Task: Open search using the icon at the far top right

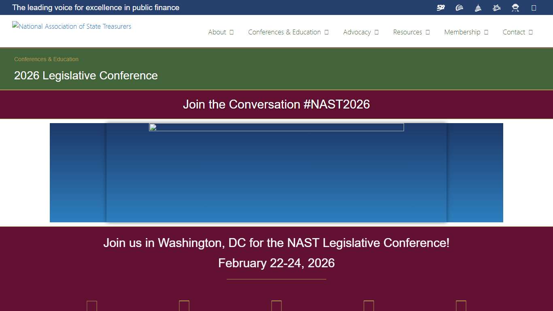Action: click(534, 7)
